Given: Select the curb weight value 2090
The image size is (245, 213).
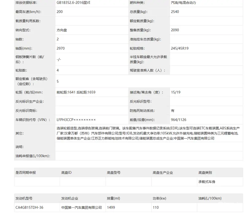Looking at the screenshot, I should pos(175,30).
